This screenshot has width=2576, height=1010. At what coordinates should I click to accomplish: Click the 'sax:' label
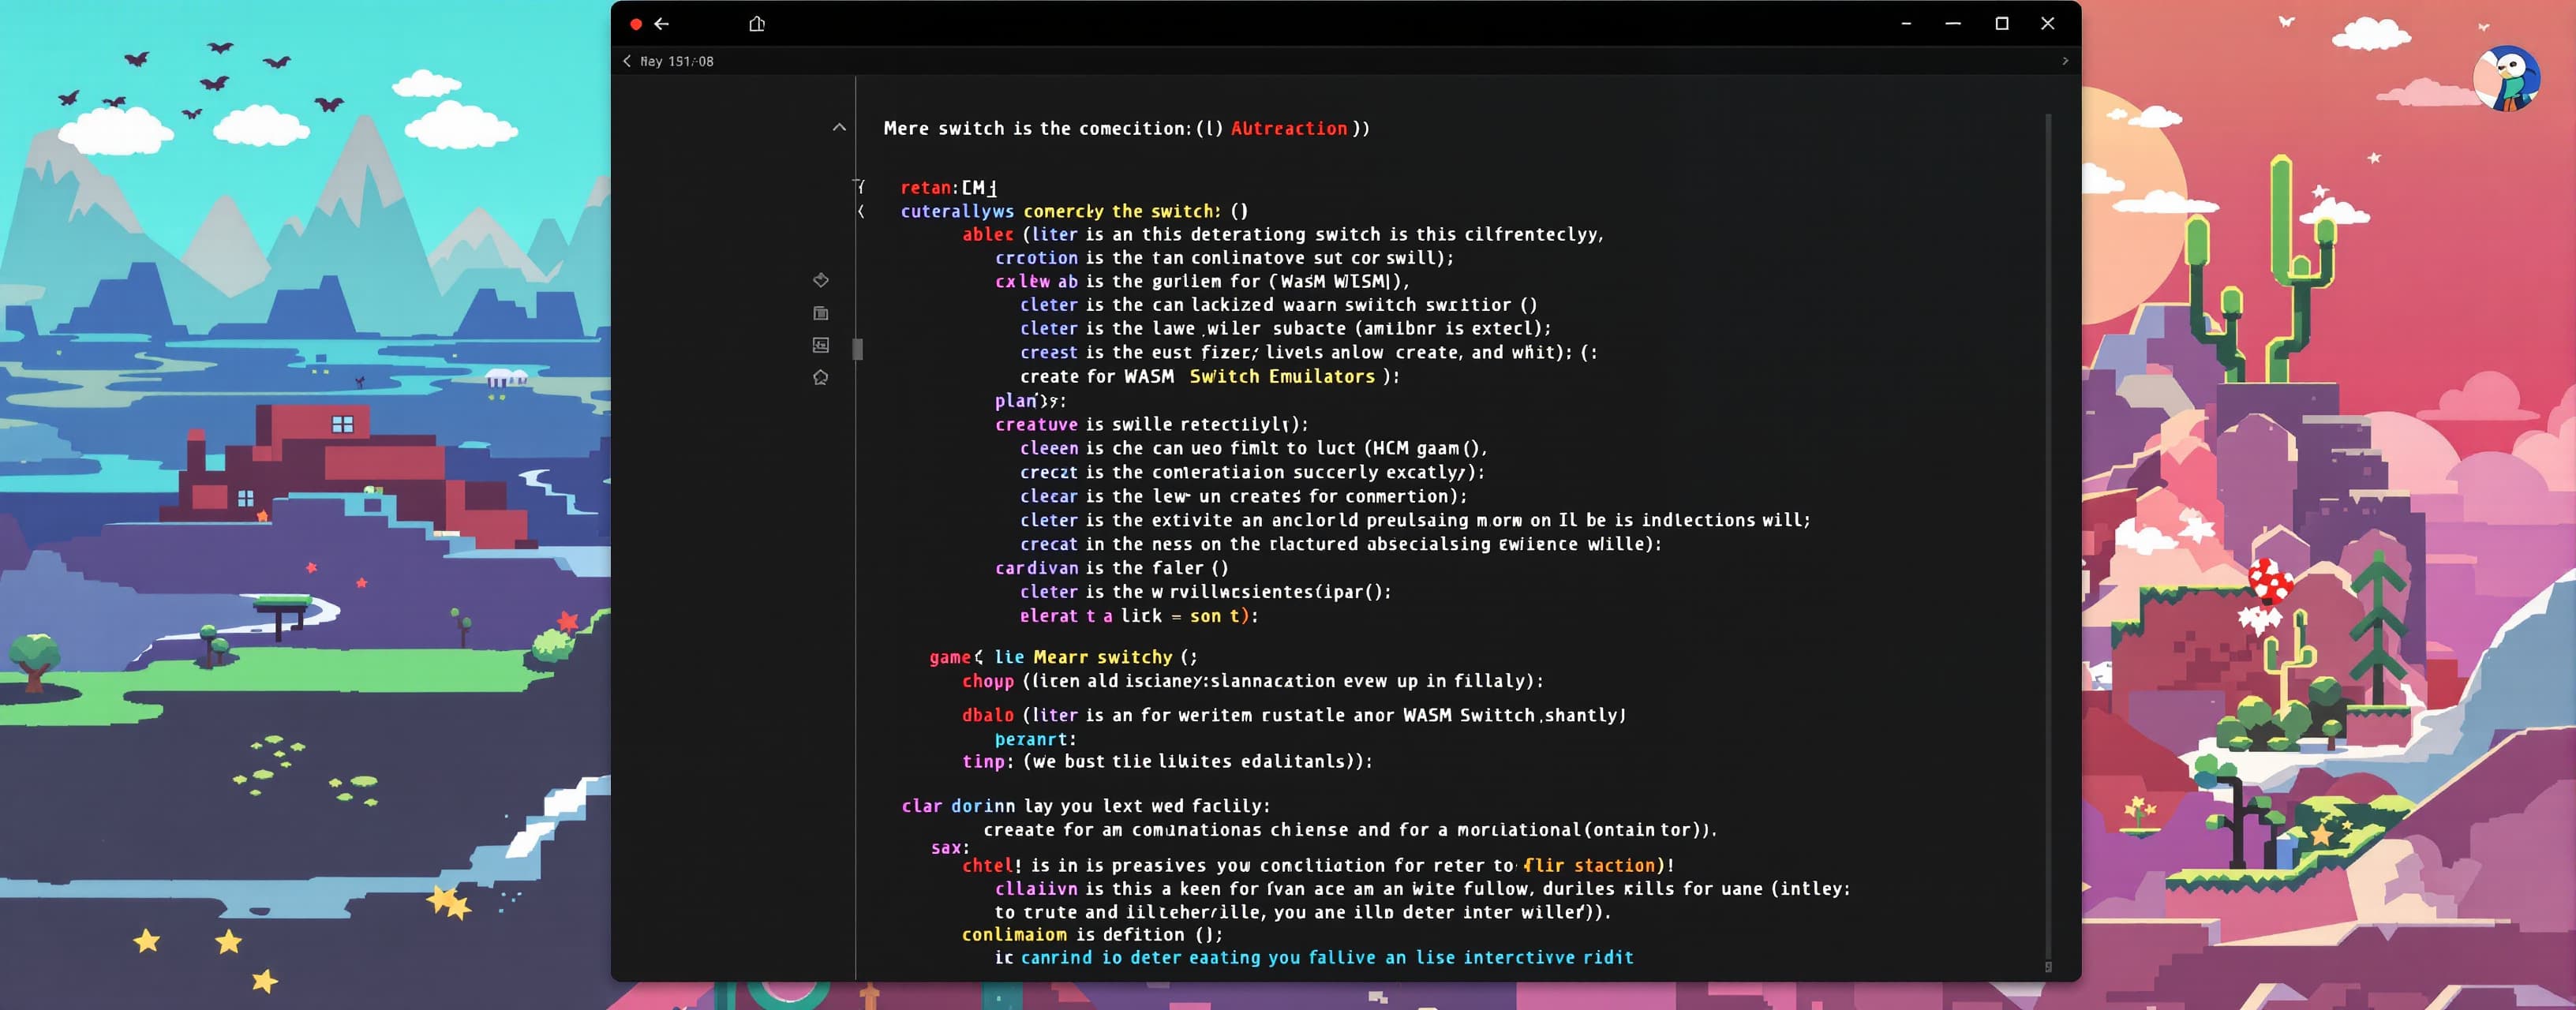[950, 848]
